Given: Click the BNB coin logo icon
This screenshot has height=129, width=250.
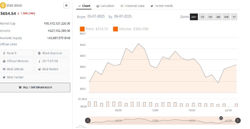Looking at the screenshot, I should [x=3, y=5].
